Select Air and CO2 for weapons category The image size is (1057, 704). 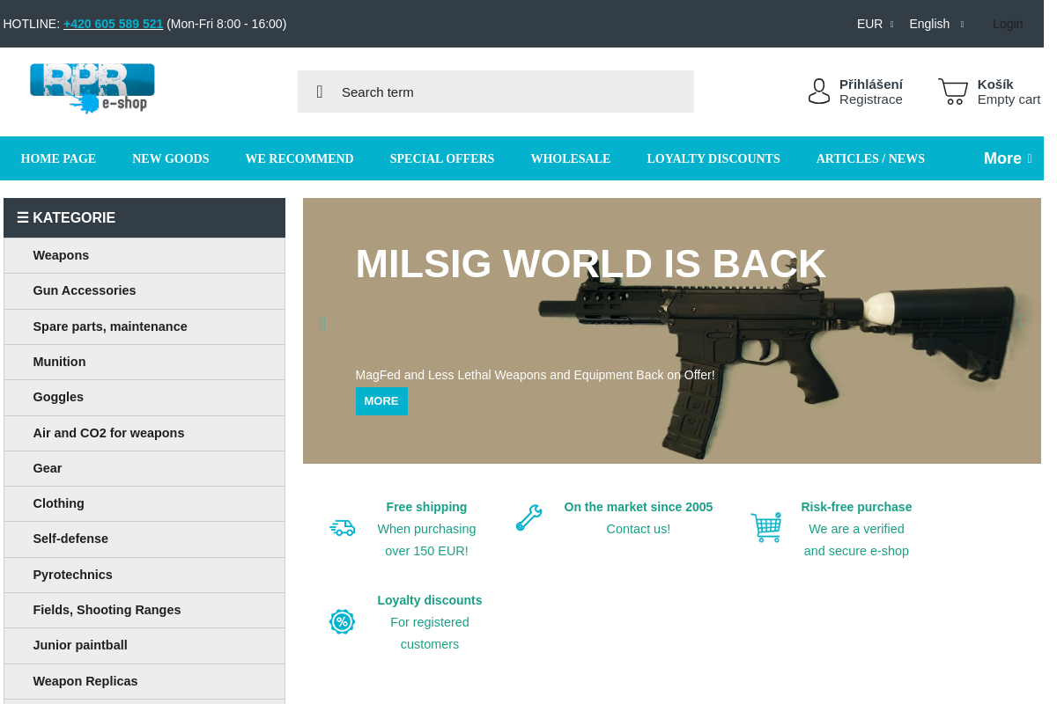pos(144,433)
